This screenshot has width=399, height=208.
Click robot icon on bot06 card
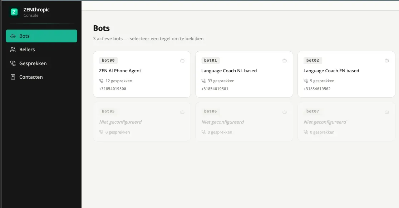285,112
